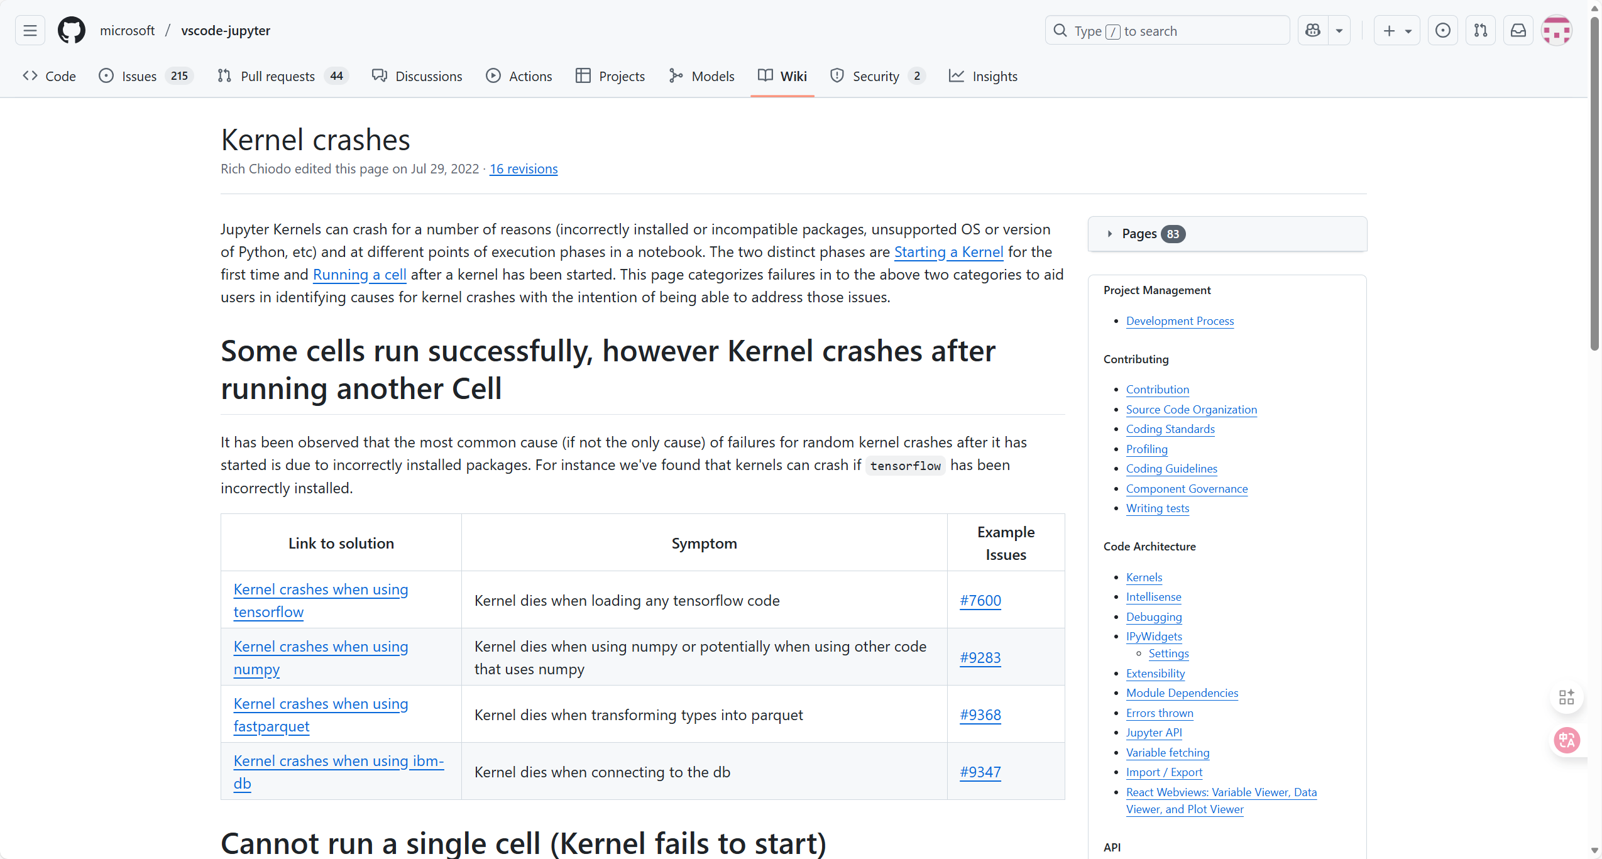The height and width of the screenshot is (859, 1602).
Task: Click the search input field
Action: (1169, 30)
